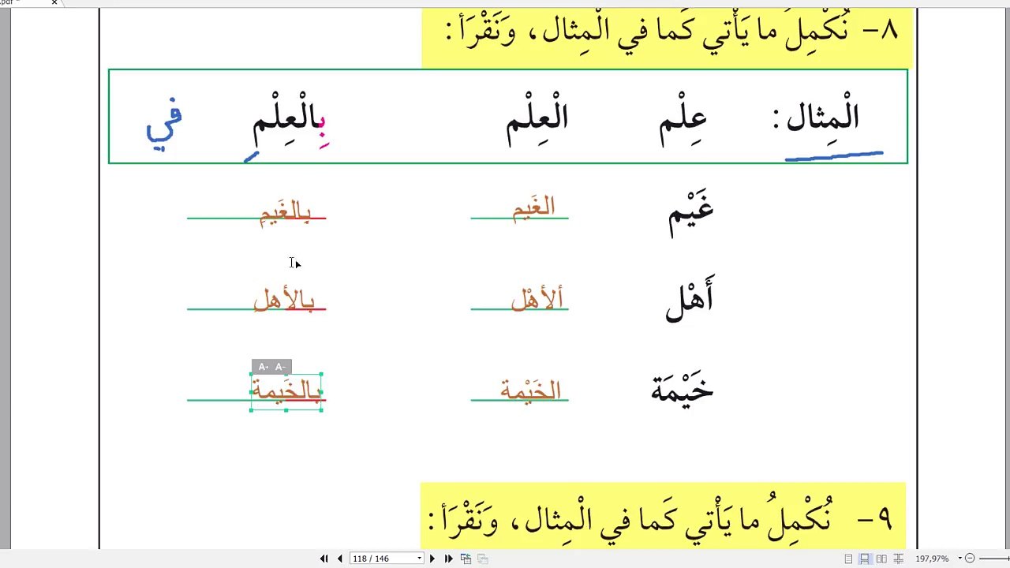Click the word أَهْل in the exercise
Viewport: 1010px width, 568px height.
[690, 300]
